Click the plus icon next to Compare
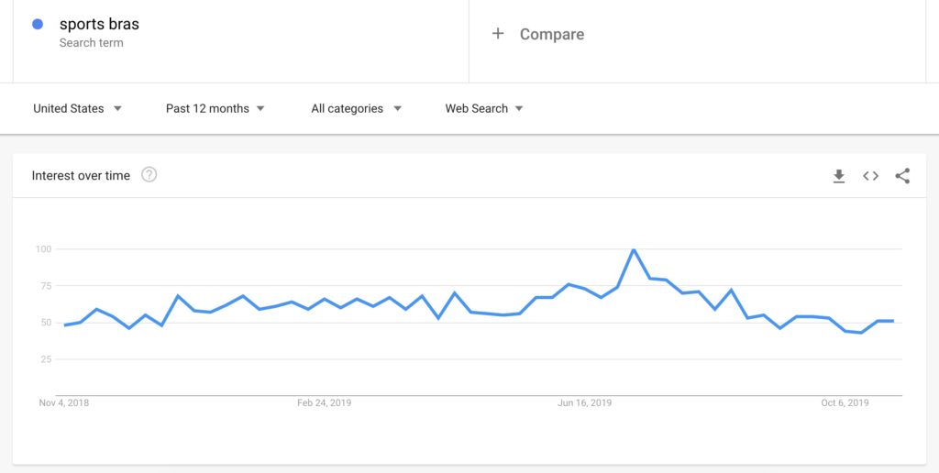This screenshot has height=473, width=939. click(498, 34)
